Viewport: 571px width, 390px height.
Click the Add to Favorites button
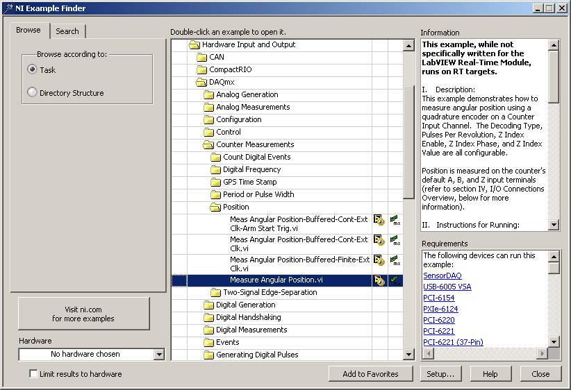tap(370, 374)
